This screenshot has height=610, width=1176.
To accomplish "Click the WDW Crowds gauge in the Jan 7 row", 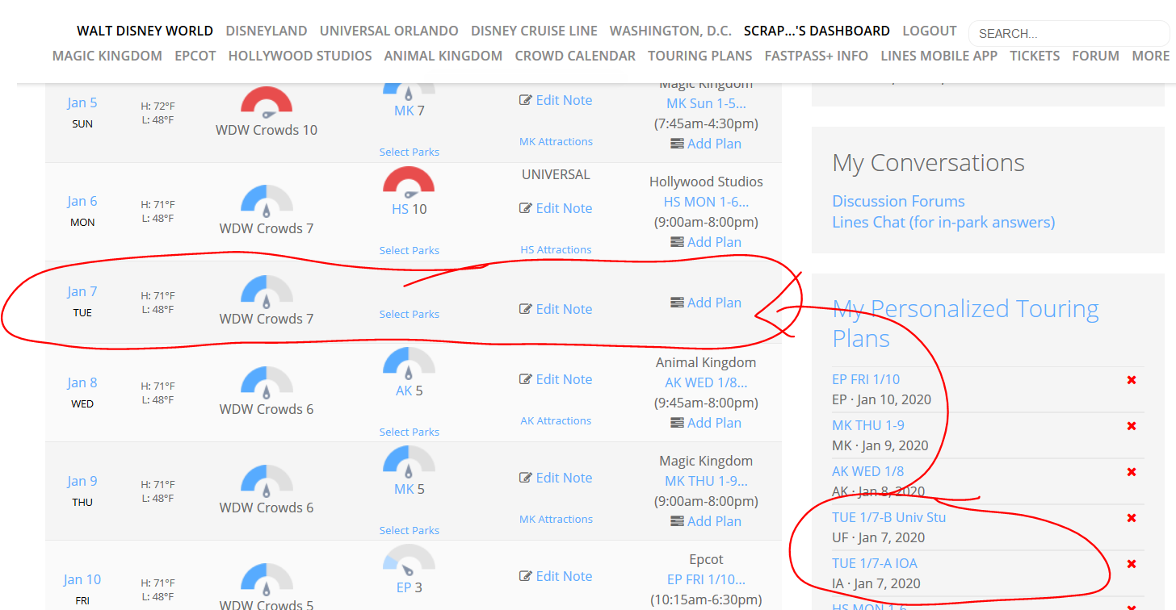I will pyautogui.click(x=267, y=291).
